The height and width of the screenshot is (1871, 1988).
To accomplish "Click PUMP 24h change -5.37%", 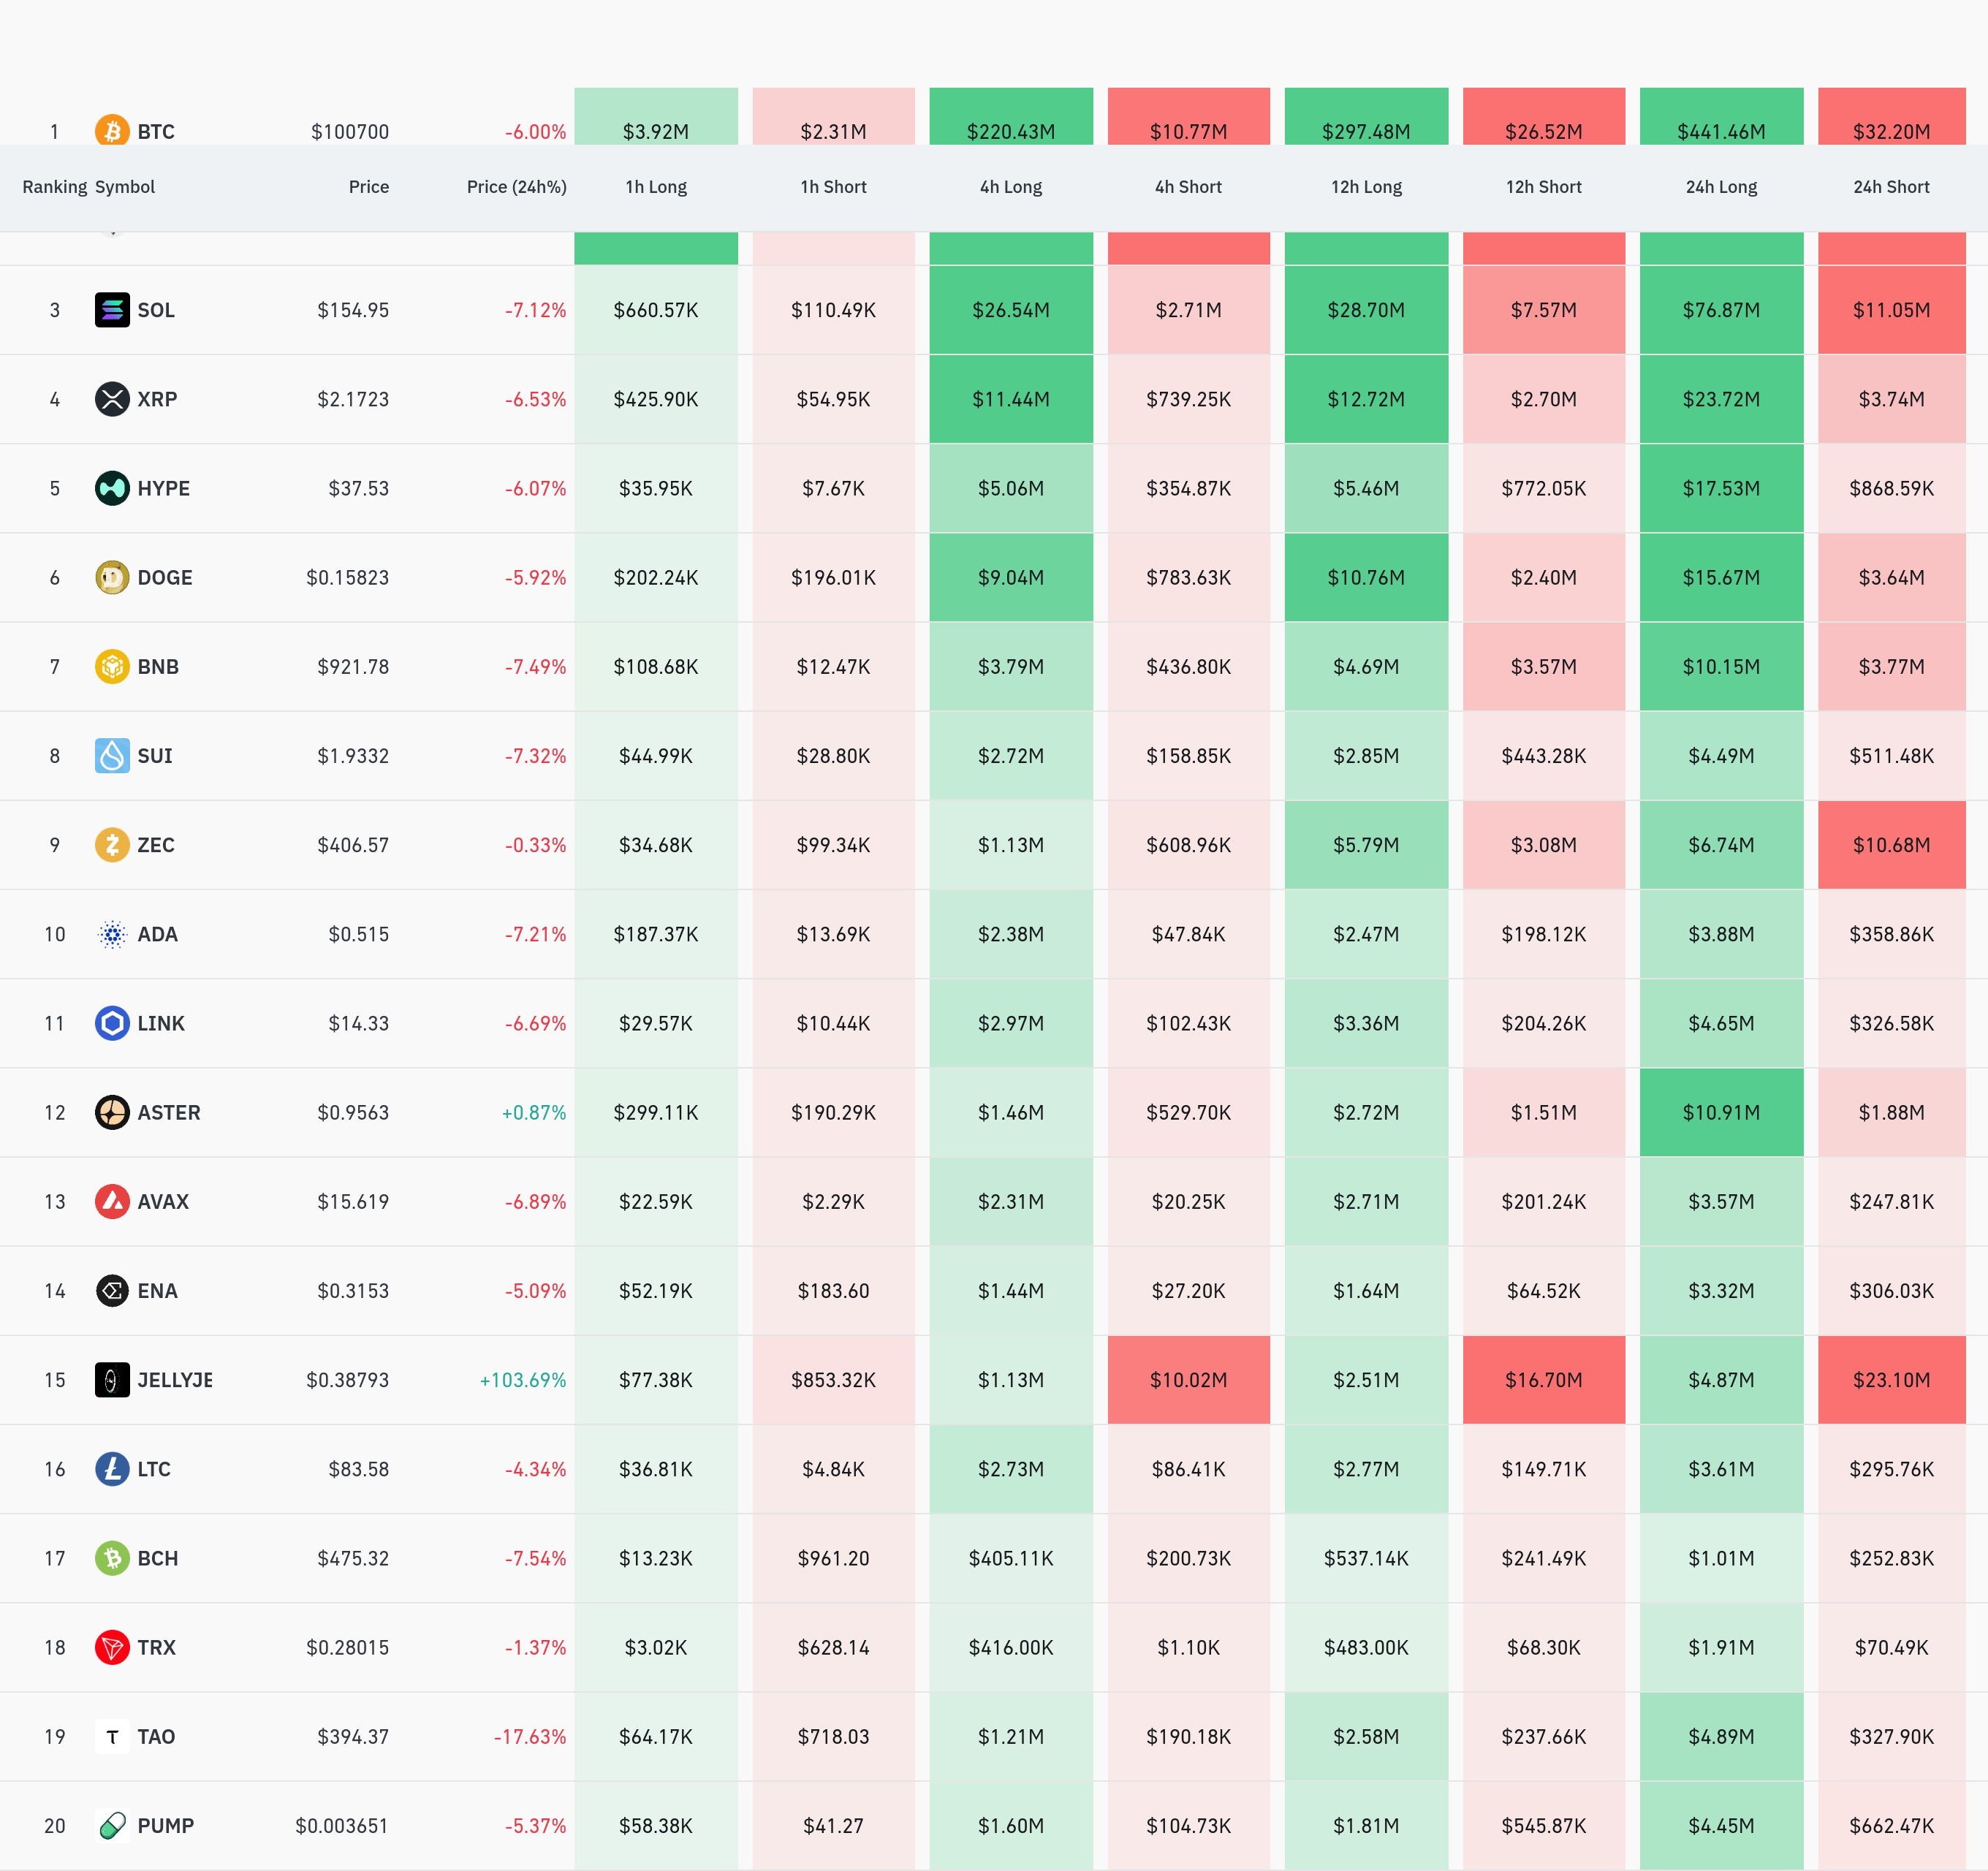I will coord(535,1825).
